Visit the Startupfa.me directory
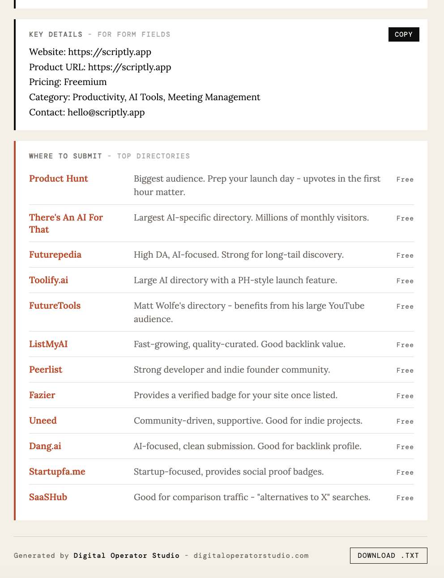The width and height of the screenshot is (444, 578). click(57, 472)
